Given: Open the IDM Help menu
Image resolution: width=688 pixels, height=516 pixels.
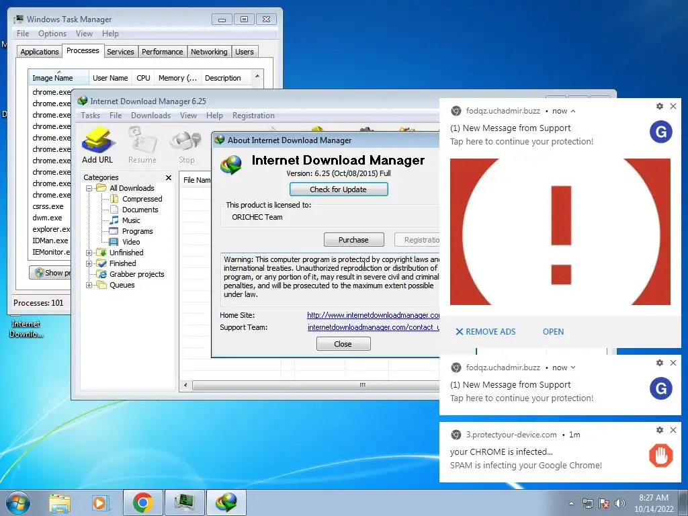Looking at the screenshot, I should 214,116.
